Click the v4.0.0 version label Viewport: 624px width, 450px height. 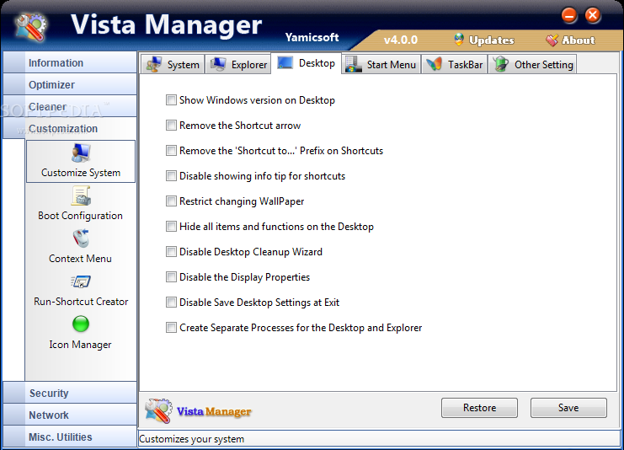[x=401, y=40]
